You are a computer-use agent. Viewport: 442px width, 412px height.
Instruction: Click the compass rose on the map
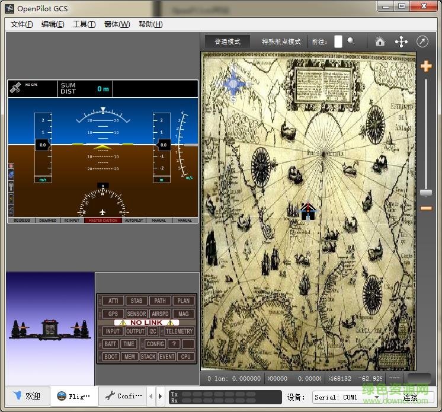point(233,85)
